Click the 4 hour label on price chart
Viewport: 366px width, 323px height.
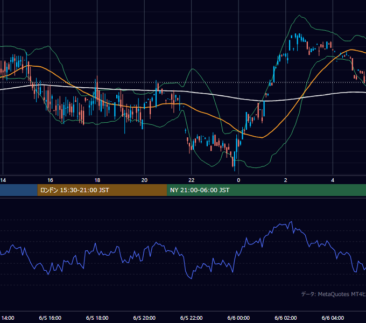pos(333,180)
